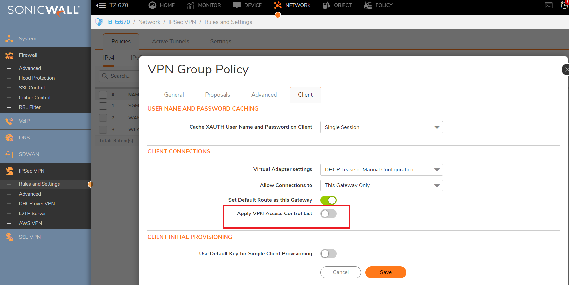Screen dimensions: 569x285
Task: Toggle Use Default Key for Simple Client Provisioning
Action: 328,254
